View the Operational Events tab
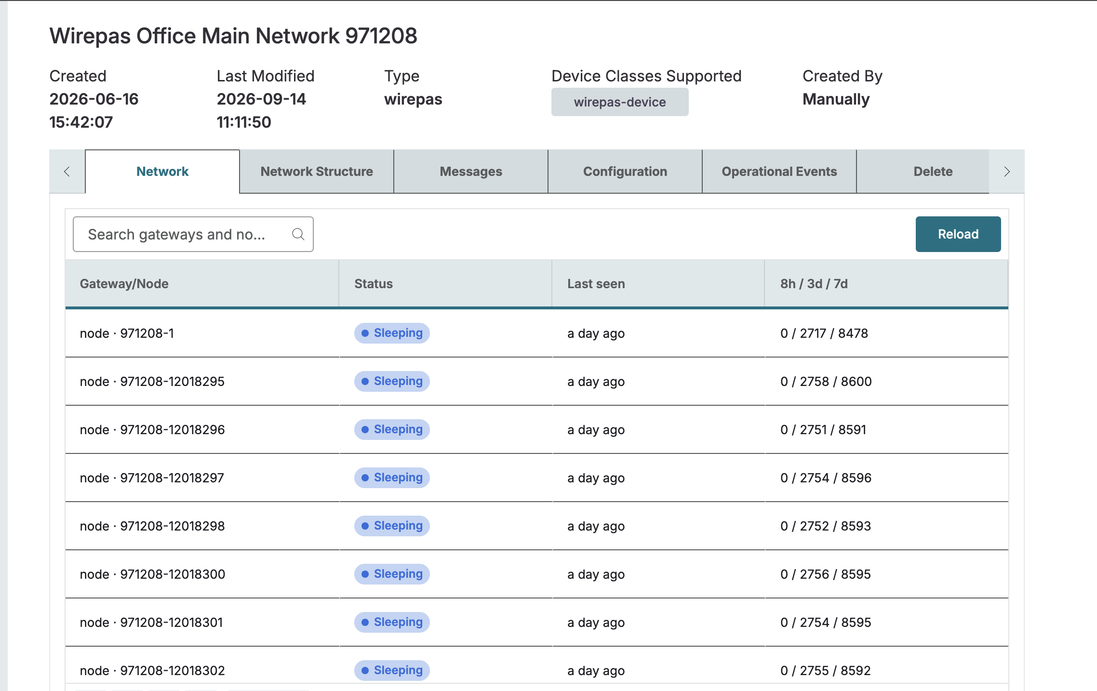This screenshot has width=1097, height=691. pyautogui.click(x=779, y=172)
